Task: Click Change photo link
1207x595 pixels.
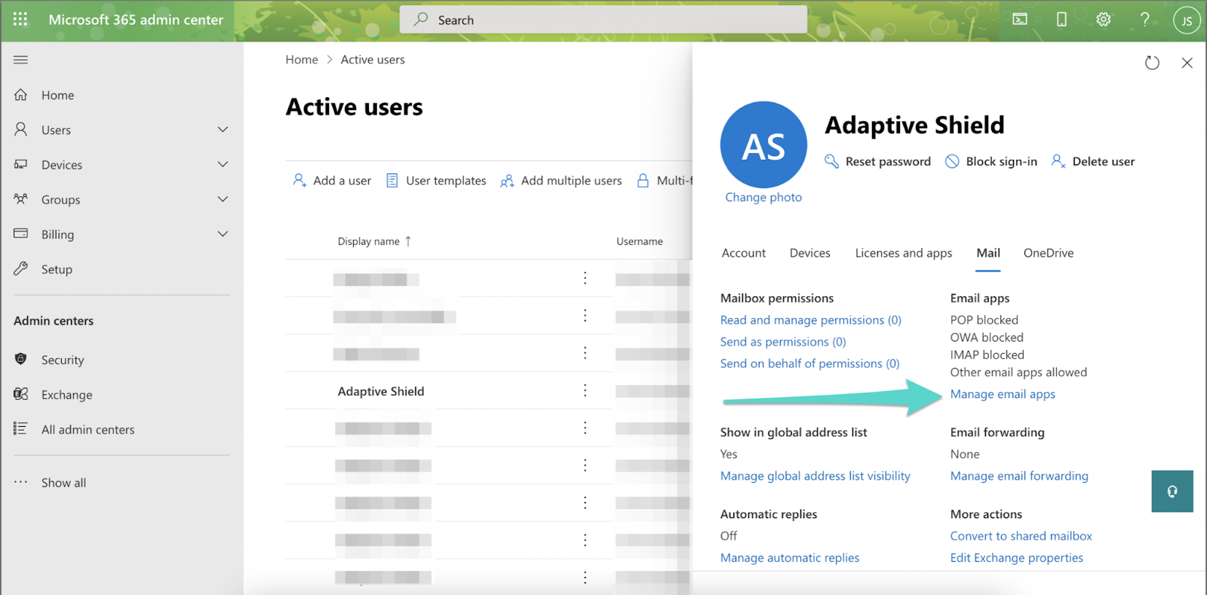Action: tap(763, 197)
